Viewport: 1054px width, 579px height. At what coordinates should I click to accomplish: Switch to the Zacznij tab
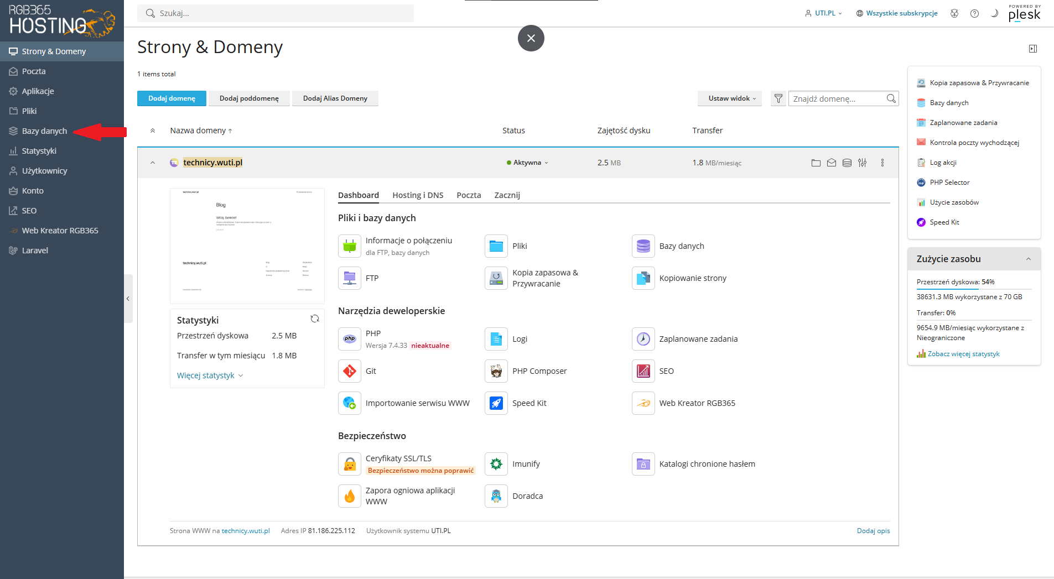(x=507, y=195)
